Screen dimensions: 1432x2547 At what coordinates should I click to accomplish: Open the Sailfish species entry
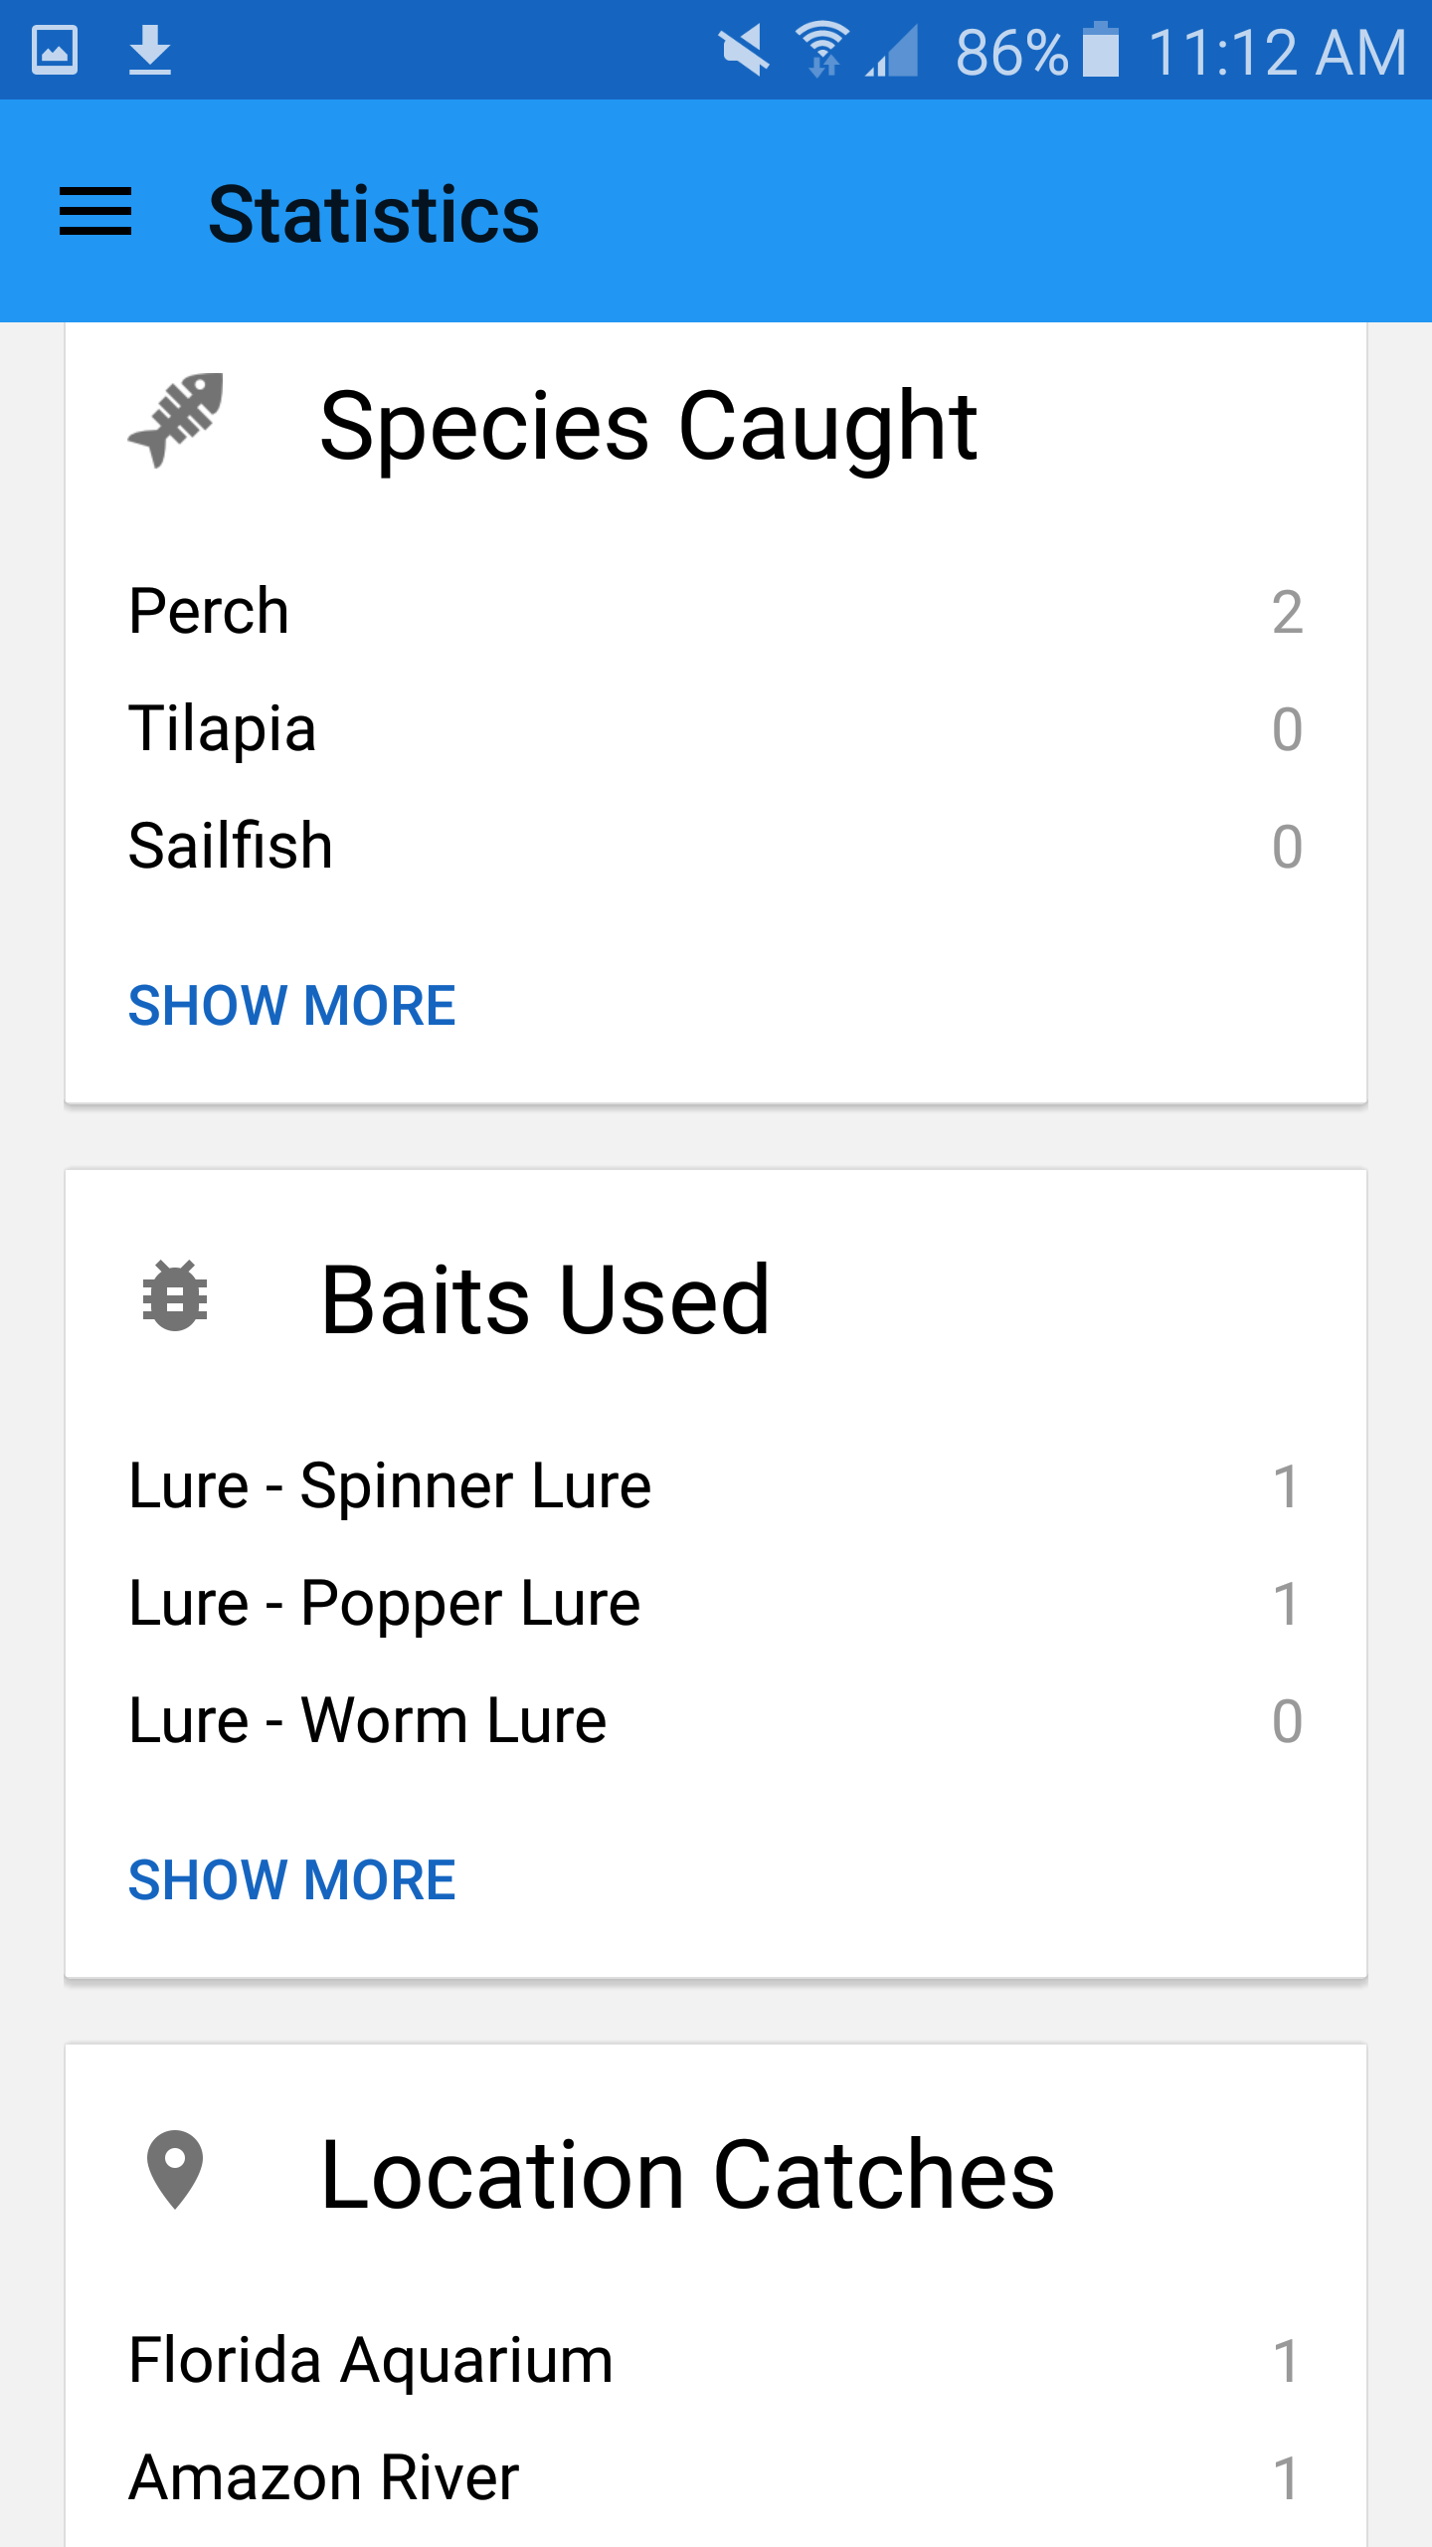[x=715, y=846]
